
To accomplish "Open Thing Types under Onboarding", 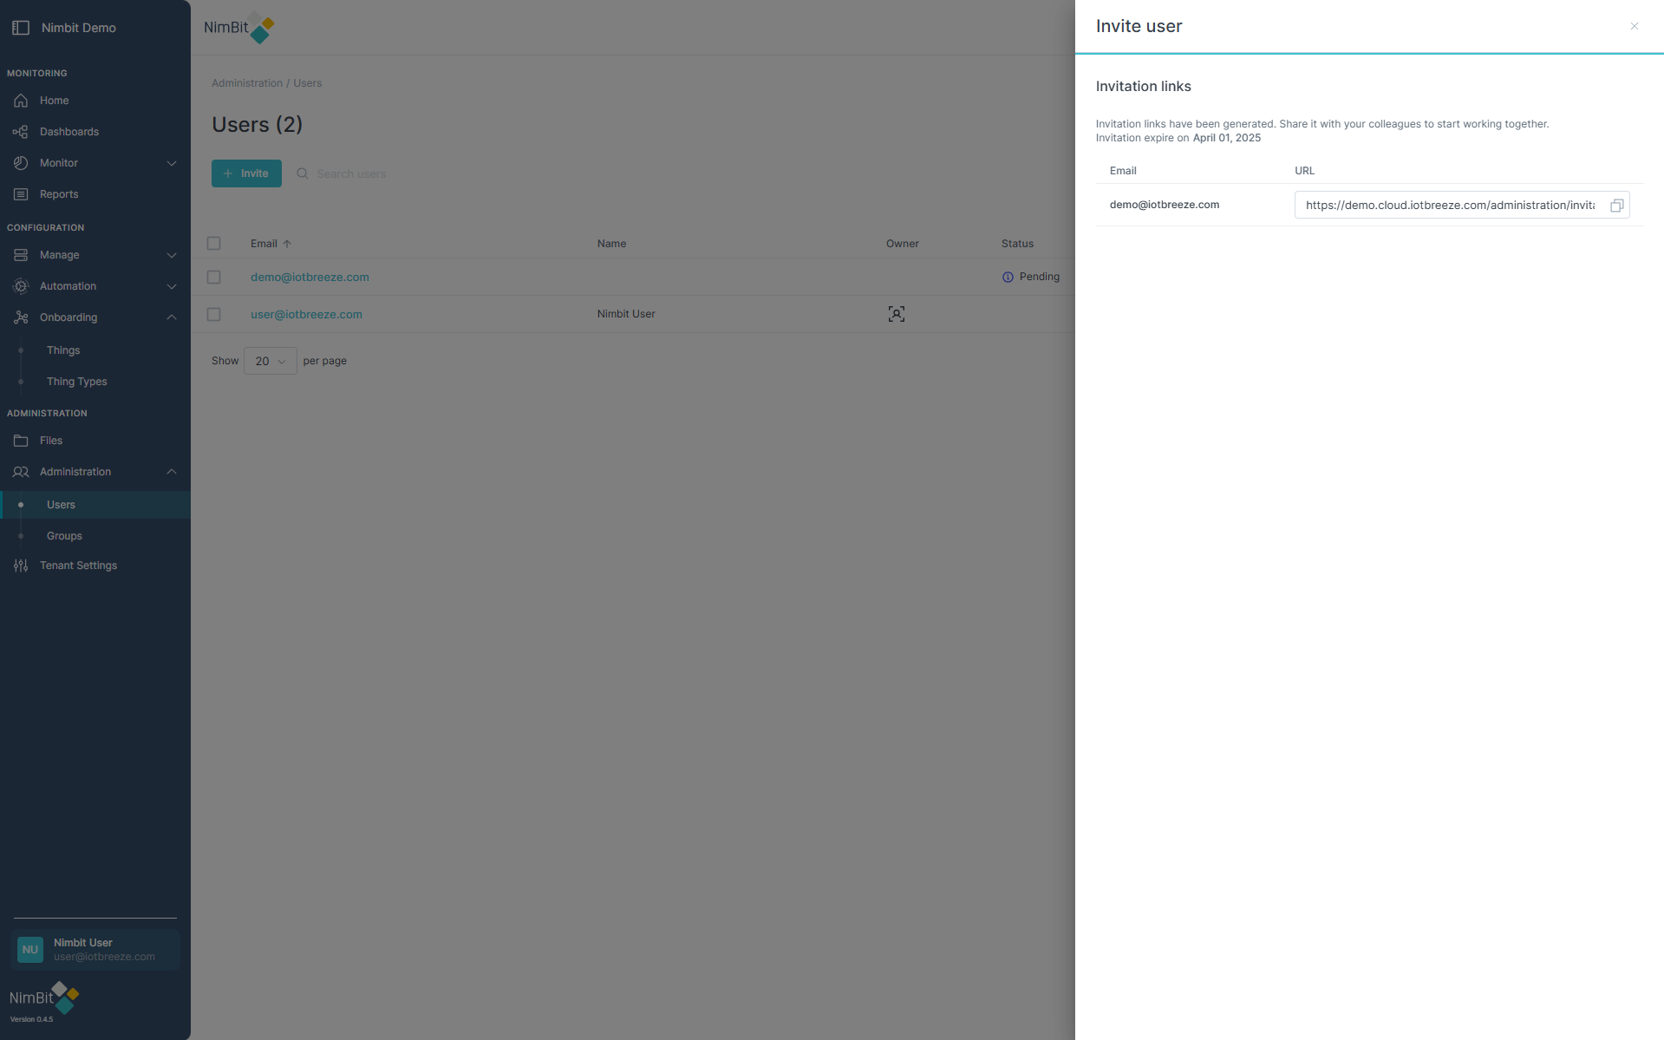I will coord(76,382).
